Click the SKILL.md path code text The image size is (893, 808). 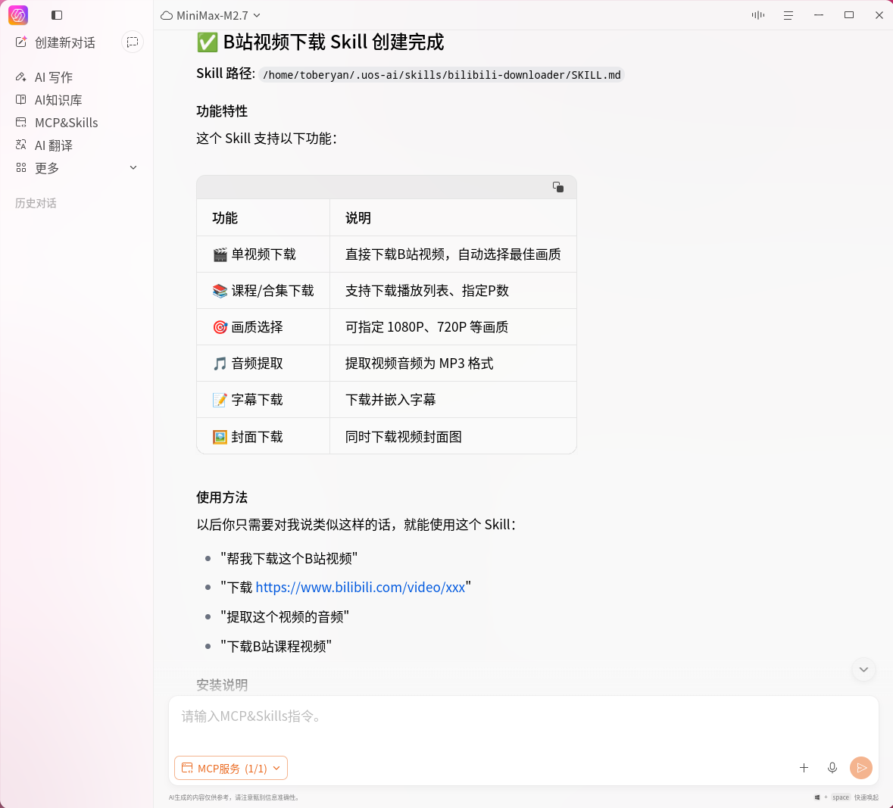442,75
